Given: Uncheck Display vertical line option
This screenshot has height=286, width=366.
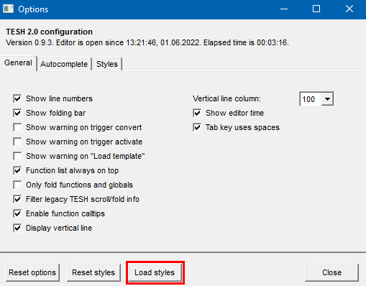Looking at the screenshot, I should point(17,228).
